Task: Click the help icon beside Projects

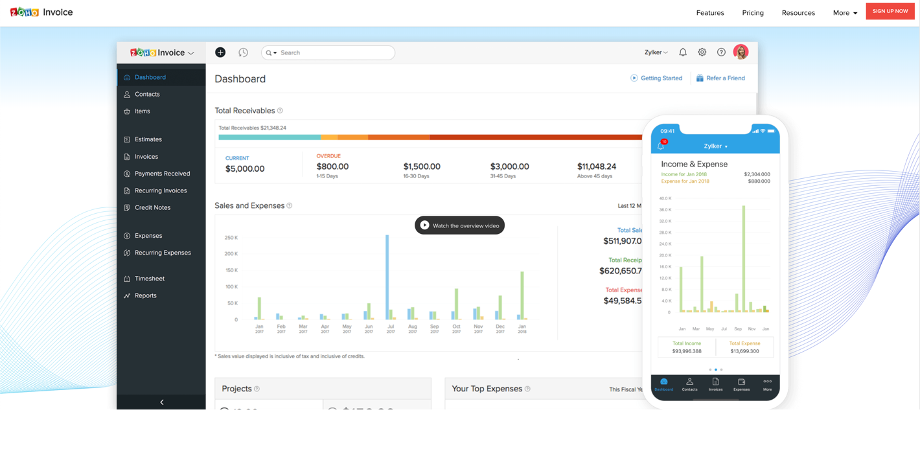Action: (x=257, y=389)
